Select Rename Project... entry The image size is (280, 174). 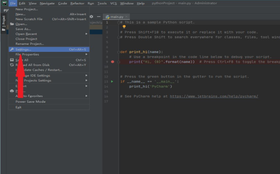tap(49, 44)
